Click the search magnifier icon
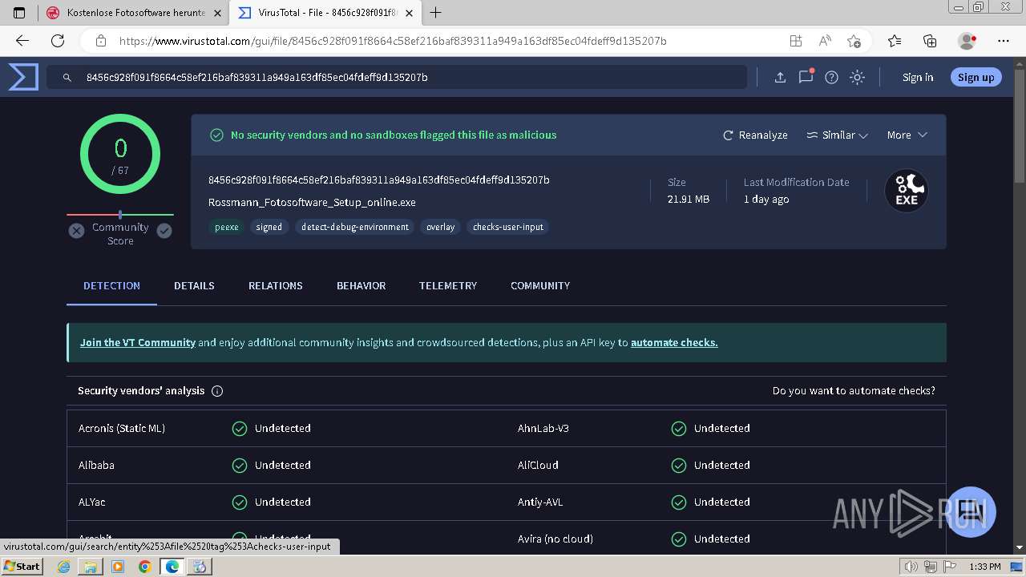The height and width of the screenshot is (577, 1026). (x=67, y=77)
